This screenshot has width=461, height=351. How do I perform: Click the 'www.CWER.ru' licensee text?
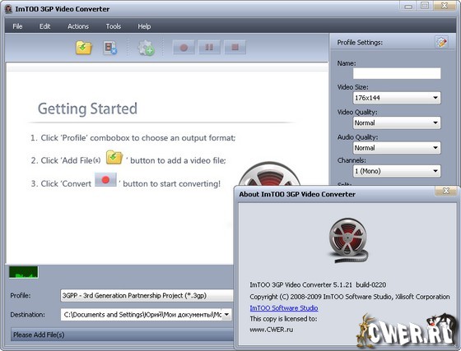coord(272,330)
